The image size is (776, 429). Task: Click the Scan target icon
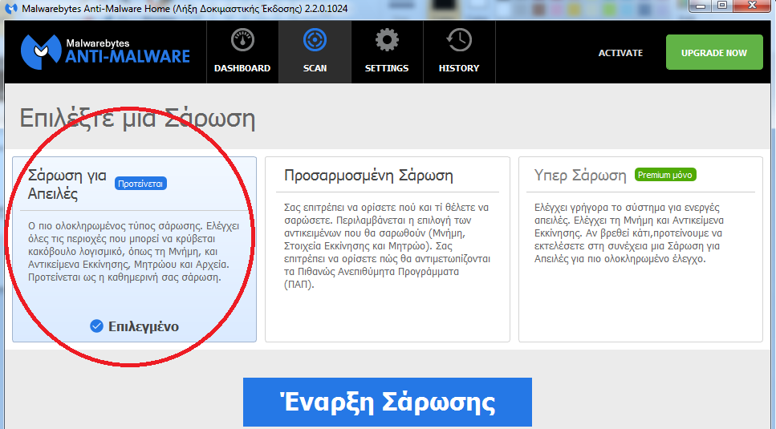tap(315, 40)
